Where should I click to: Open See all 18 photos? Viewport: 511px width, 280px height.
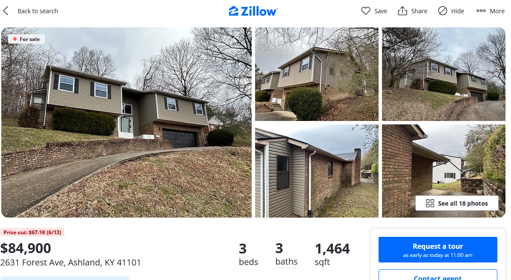(457, 203)
